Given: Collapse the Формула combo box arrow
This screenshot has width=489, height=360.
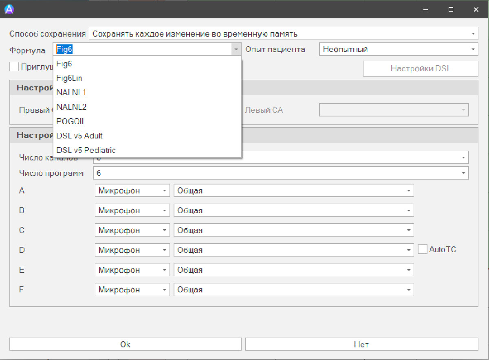Looking at the screenshot, I should [236, 49].
